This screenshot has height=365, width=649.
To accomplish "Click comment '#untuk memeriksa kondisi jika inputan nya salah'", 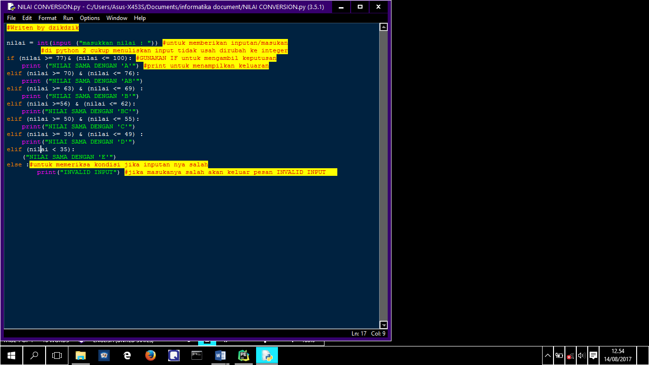I will click(119, 164).
